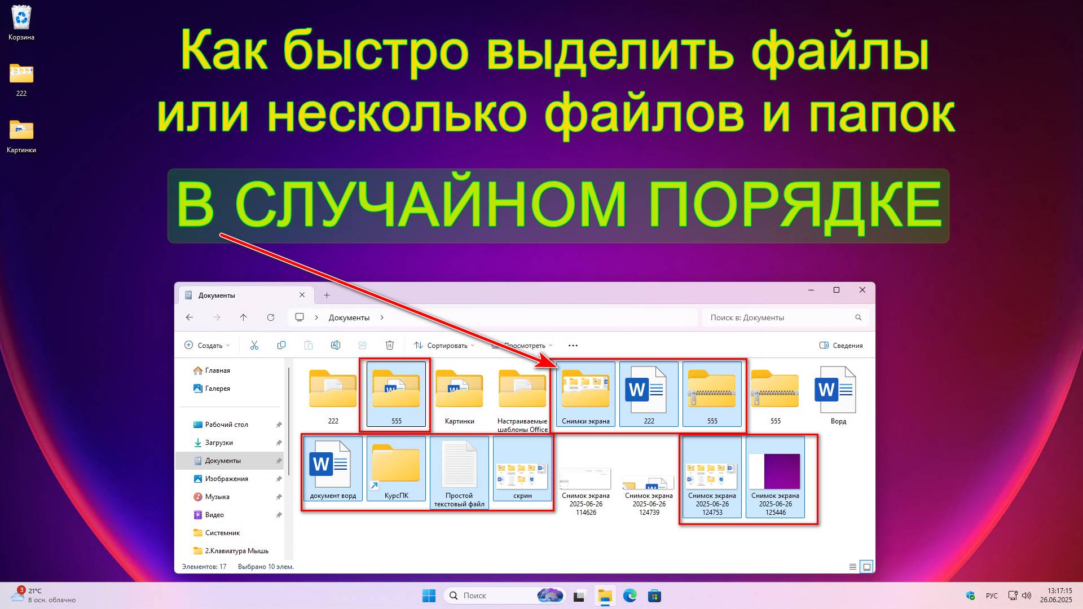The image size is (1083, 609).
Task: Expand the Создать dropdown menu
Action: [207, 345]
